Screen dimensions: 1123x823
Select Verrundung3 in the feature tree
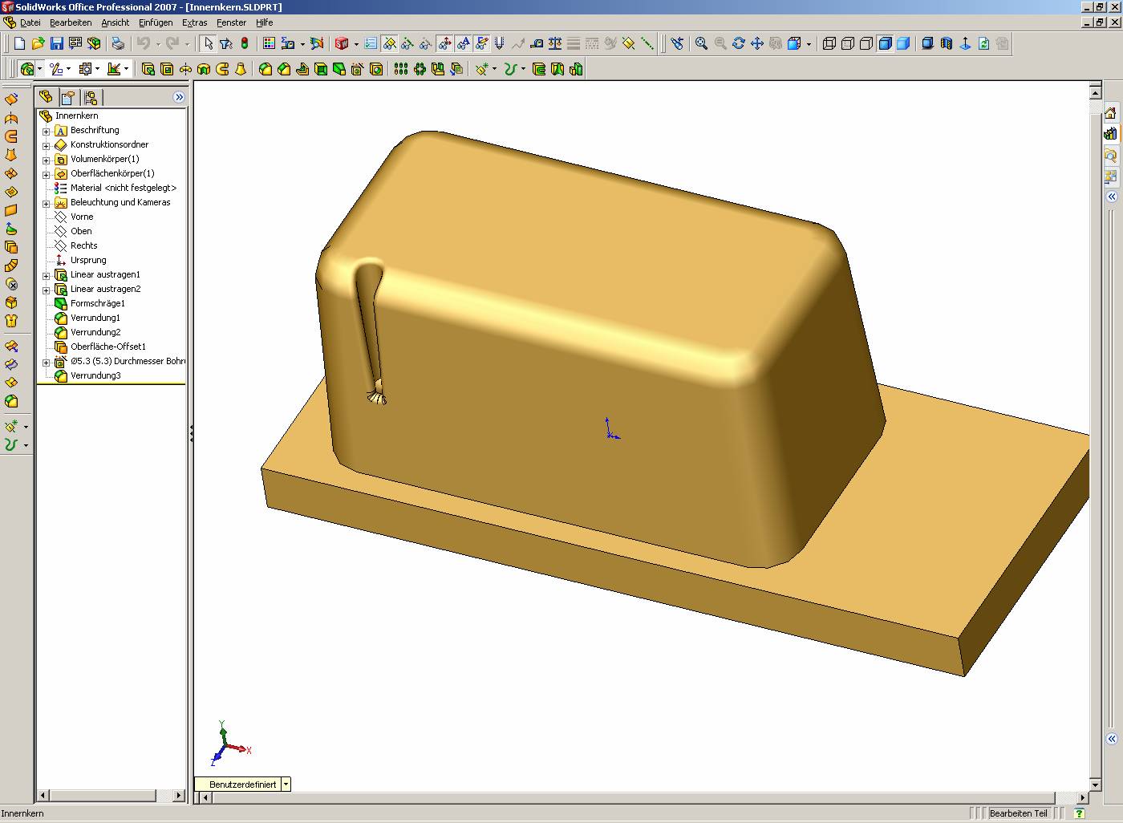tap(95, 375)
